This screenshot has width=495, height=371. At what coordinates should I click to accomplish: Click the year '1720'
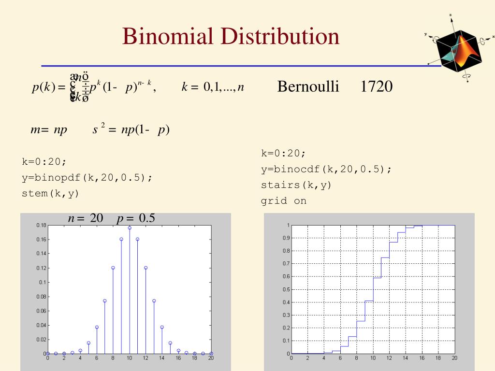click(376, 86)
